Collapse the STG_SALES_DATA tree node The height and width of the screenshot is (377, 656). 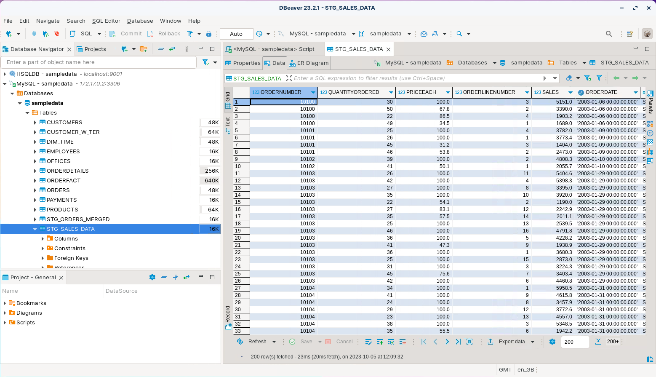click(35, 229)
